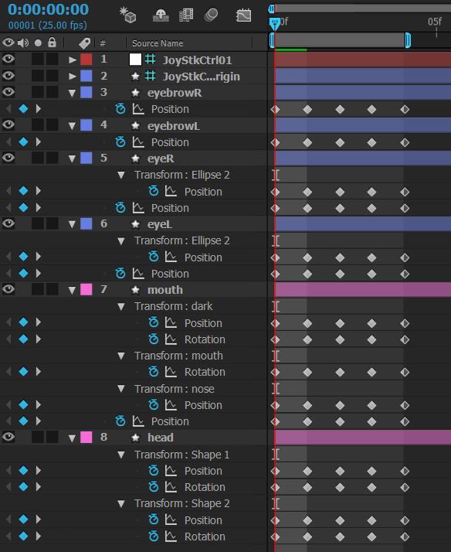Change the red label color of JoyStkCtrl01
The width and height of the screenshot is (451, 552).
86,59
